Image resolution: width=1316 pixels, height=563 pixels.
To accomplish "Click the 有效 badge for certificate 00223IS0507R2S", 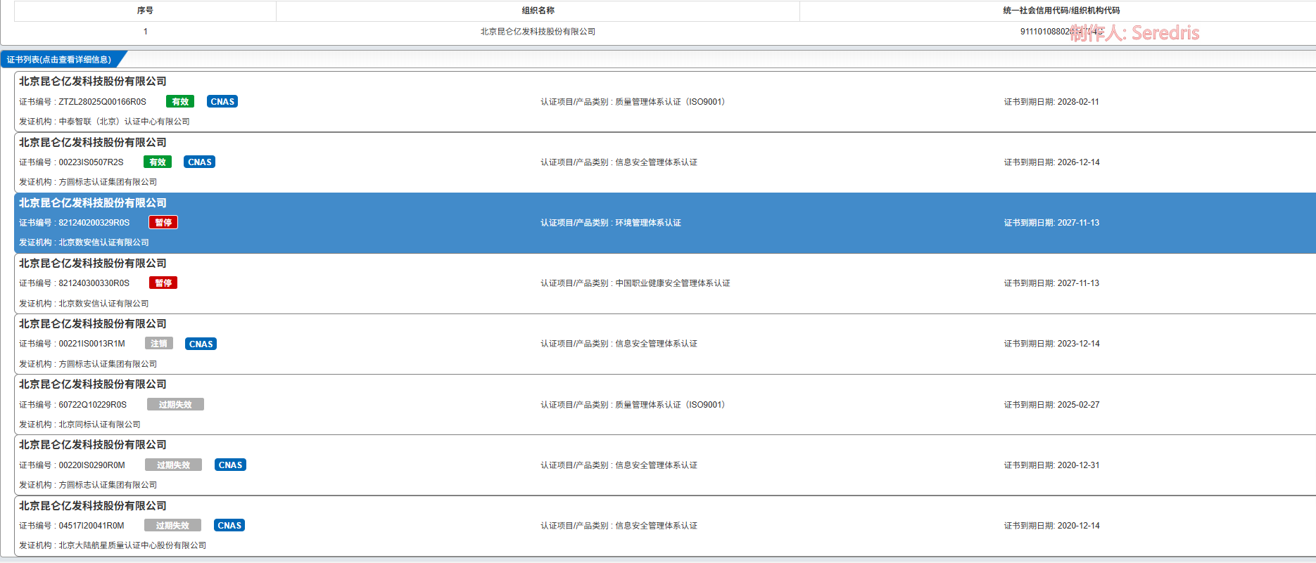I will coord(158,162).
